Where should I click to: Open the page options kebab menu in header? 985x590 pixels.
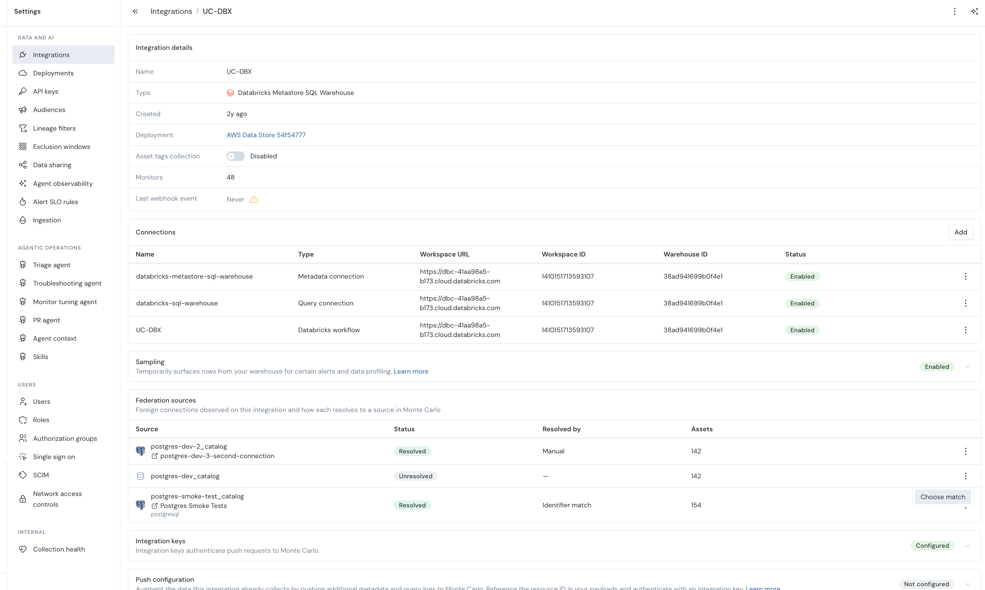(954, 12)
